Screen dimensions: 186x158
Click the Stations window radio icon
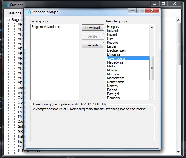click(5, 5)
